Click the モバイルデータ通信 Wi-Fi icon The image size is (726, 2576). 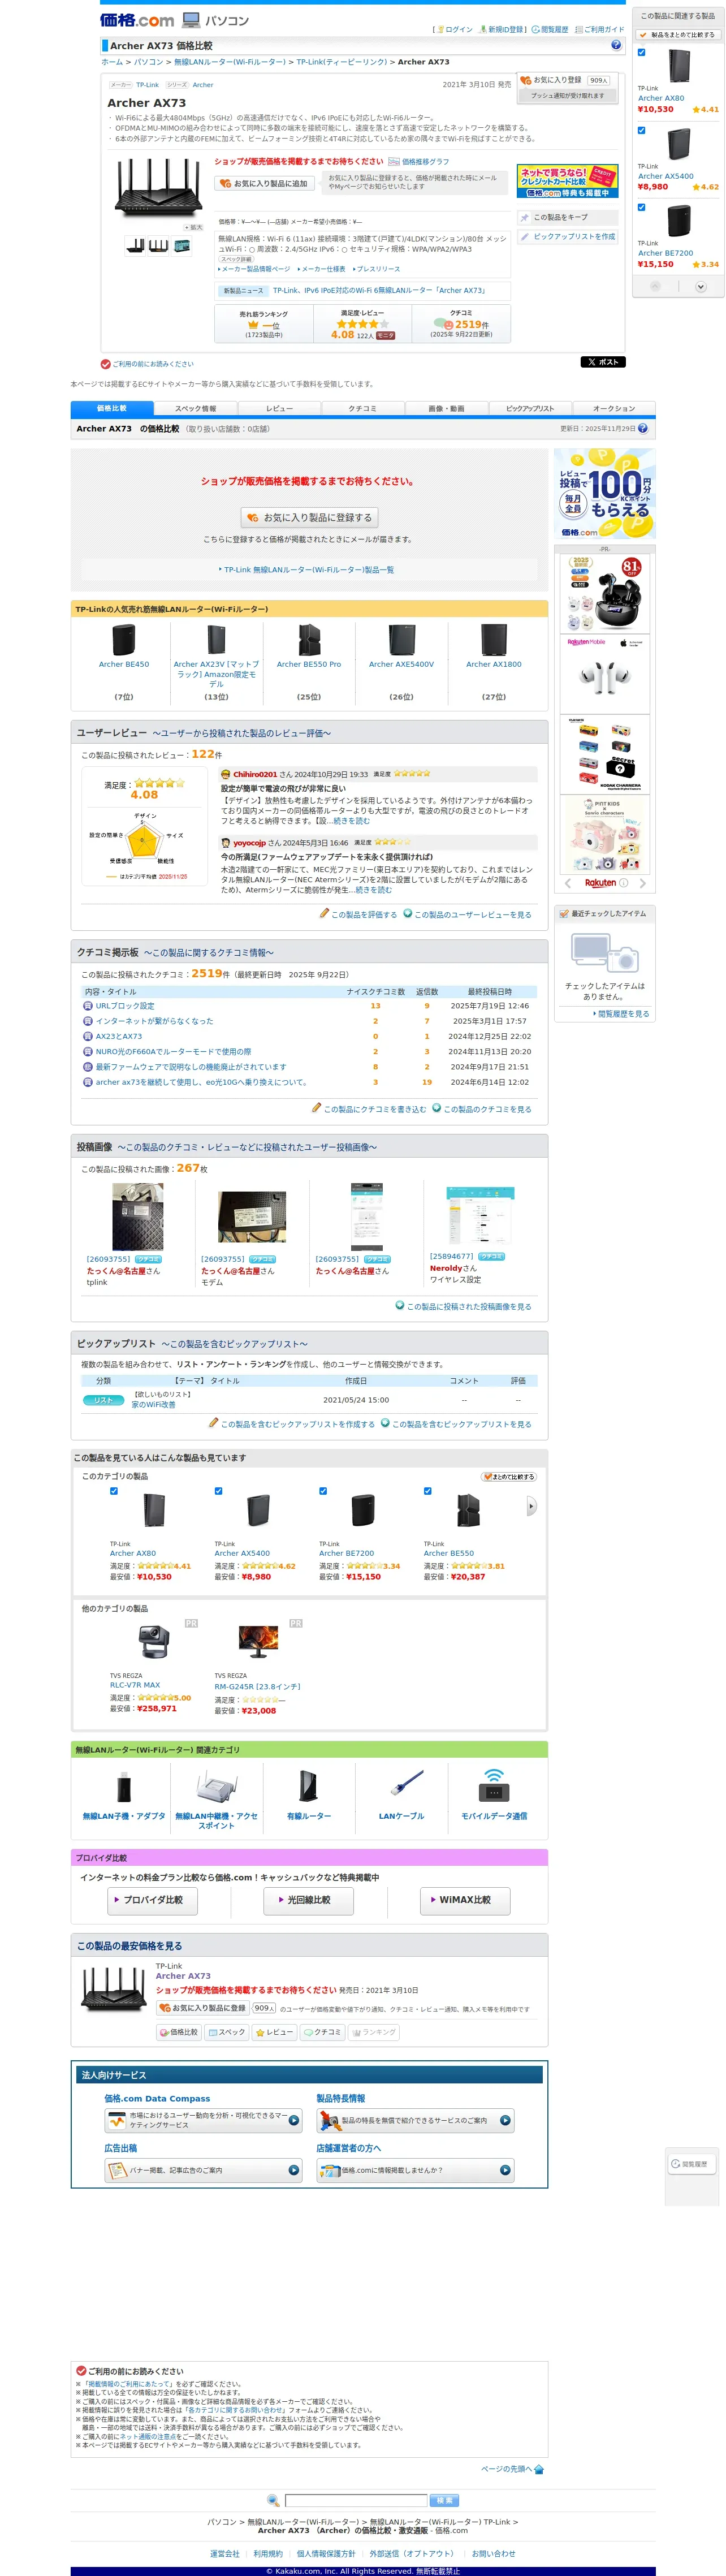(493, 1785)
